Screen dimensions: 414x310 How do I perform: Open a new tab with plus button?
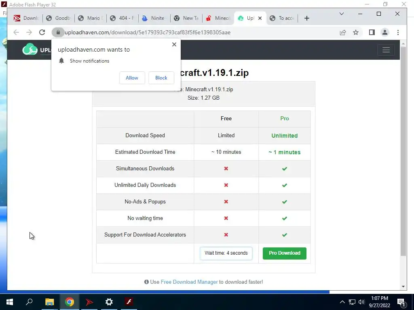tap(306, 18)
